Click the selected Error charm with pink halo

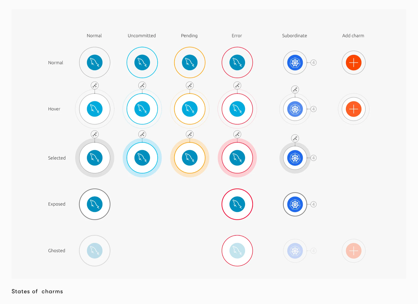coord(237,158)
